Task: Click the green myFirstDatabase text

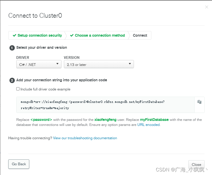Action: pos(154,120)
